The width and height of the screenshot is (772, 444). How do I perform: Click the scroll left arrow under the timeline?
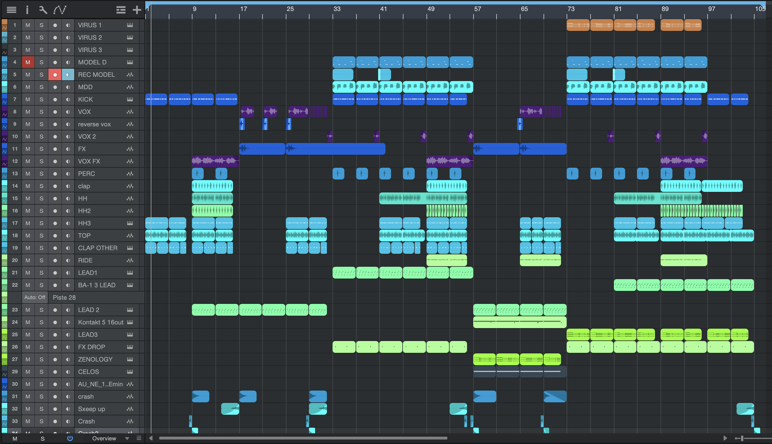(151, 438)
